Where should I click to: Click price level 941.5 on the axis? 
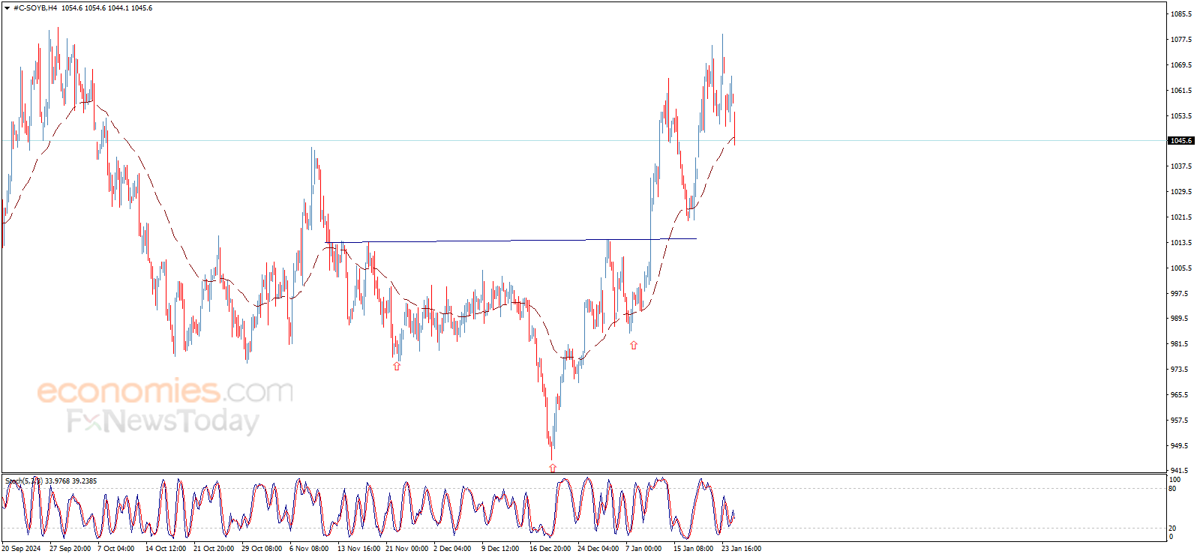coord(1180,471)
